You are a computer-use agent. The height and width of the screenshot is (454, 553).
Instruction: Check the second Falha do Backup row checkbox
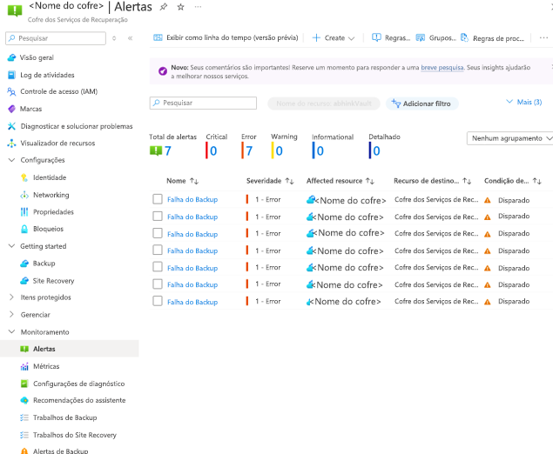click(158, 217)
